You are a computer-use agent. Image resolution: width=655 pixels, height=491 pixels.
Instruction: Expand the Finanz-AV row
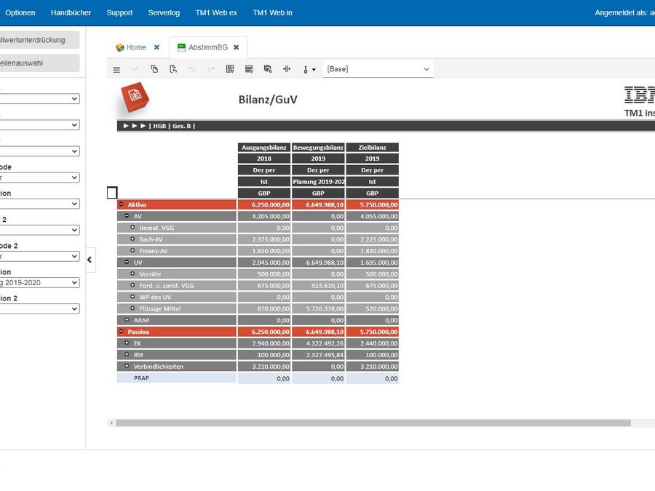coord(133,250)
